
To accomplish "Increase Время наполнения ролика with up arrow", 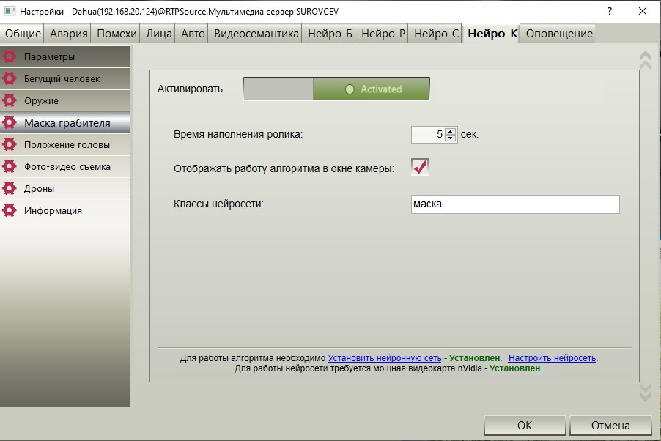I will [x=451, y=130].
